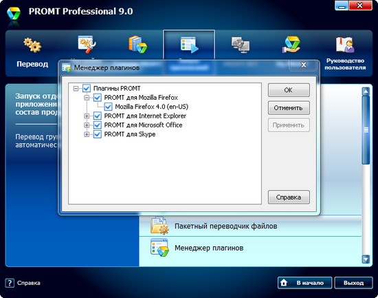This screenshot has height=298, width=378.
Task: Click the scrollbar up arrow
Action: pyautogui.click(x=366, y=92)
